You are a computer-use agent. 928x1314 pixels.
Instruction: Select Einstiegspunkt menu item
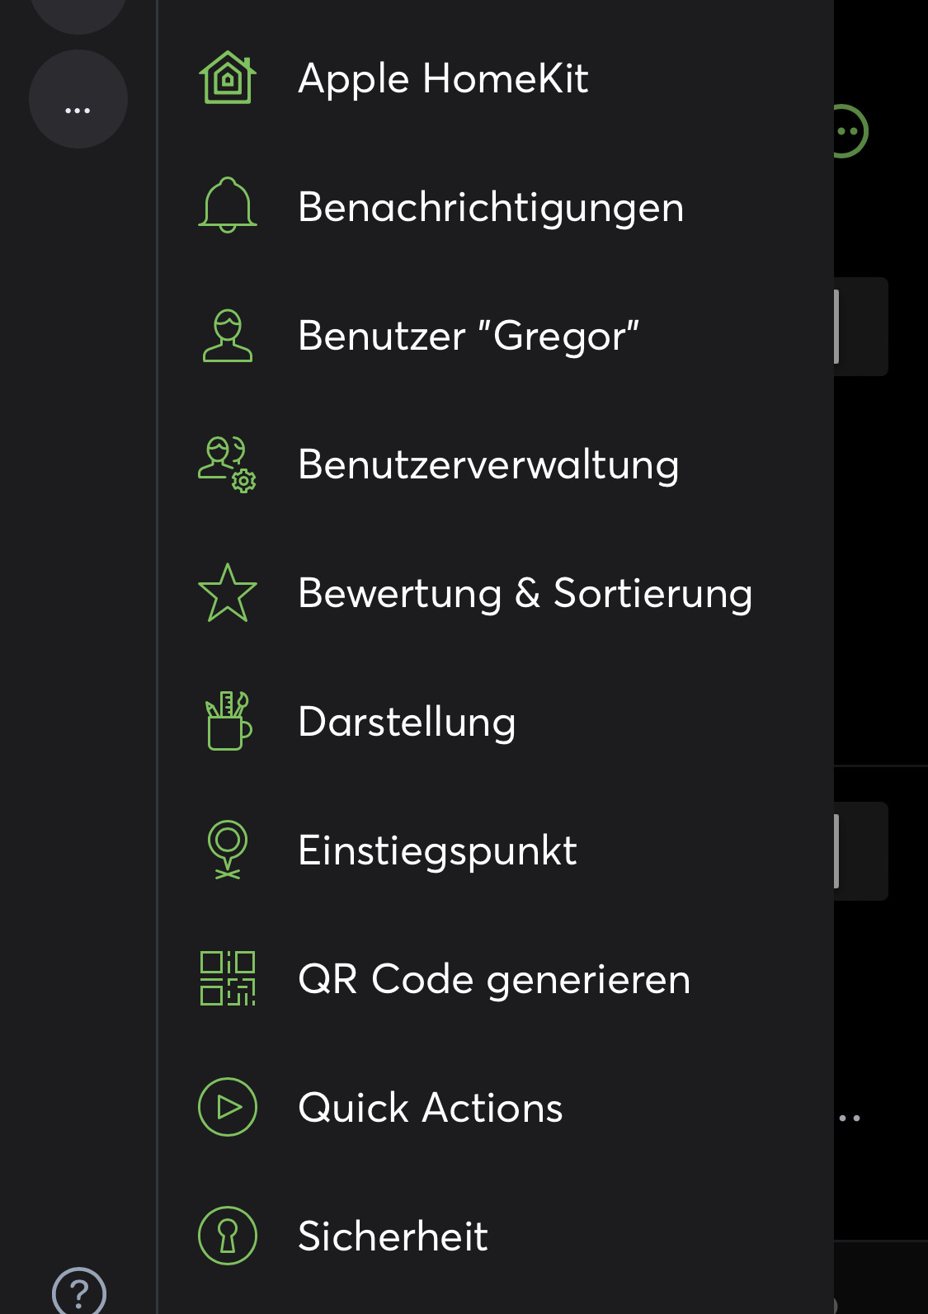point(437,851)
